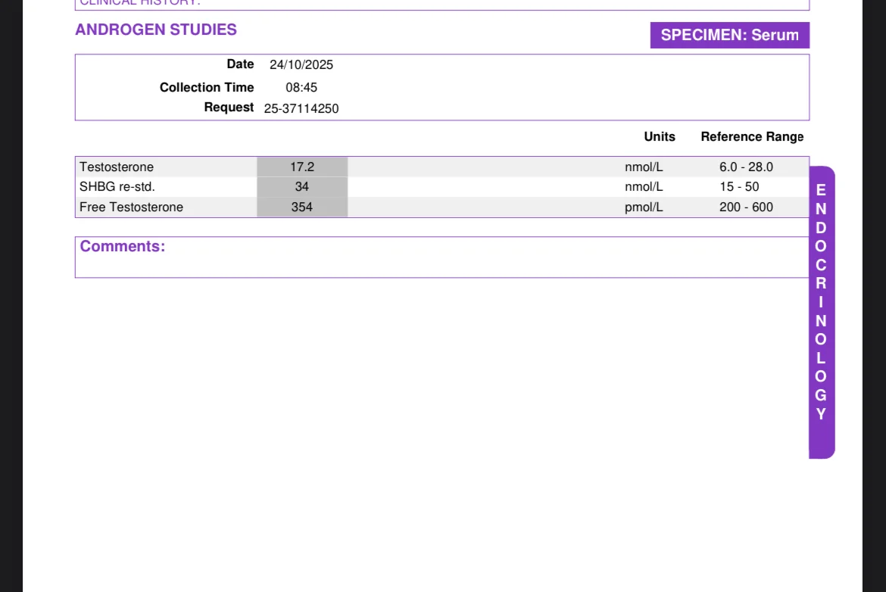Click the Comments section heading
886x592 pixels.
pos(123,246)
